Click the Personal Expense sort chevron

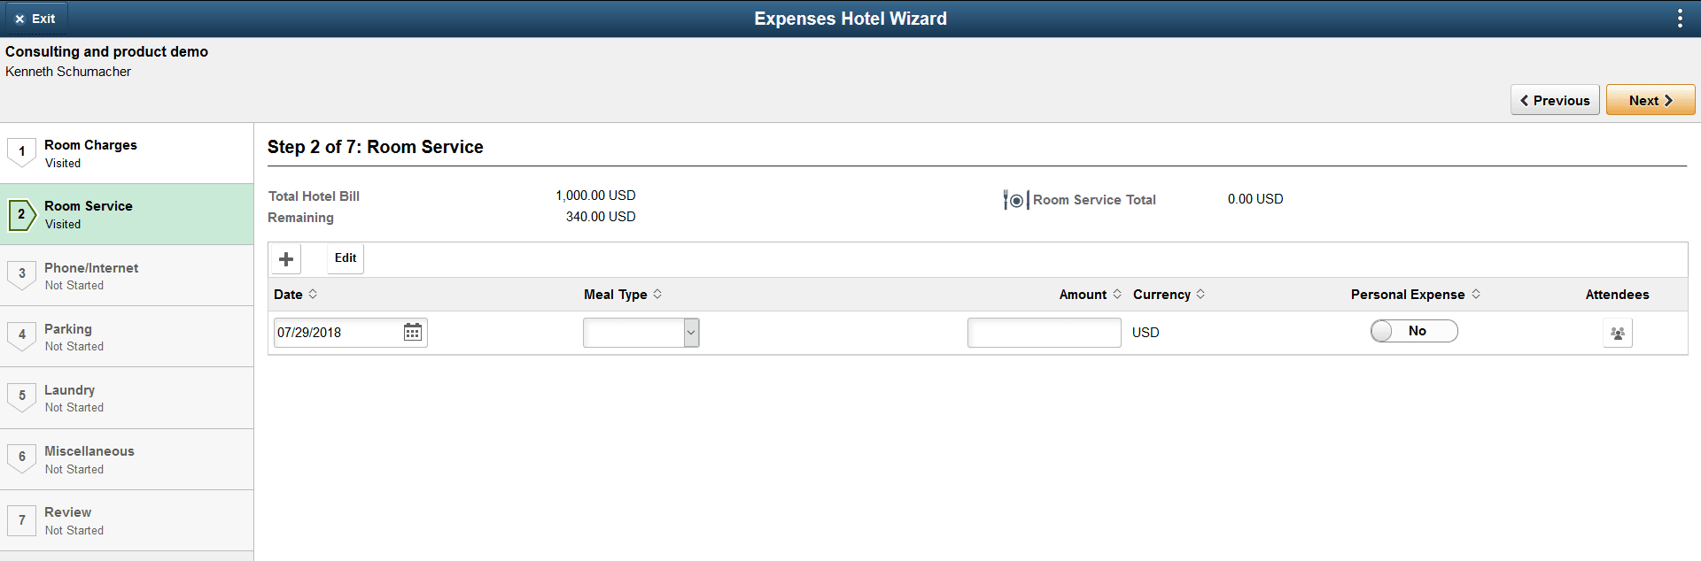pyautogui.click(x=1476, y=294)
